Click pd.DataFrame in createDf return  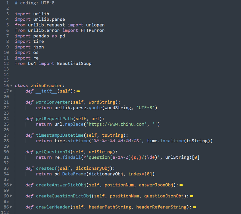(70, 174)
